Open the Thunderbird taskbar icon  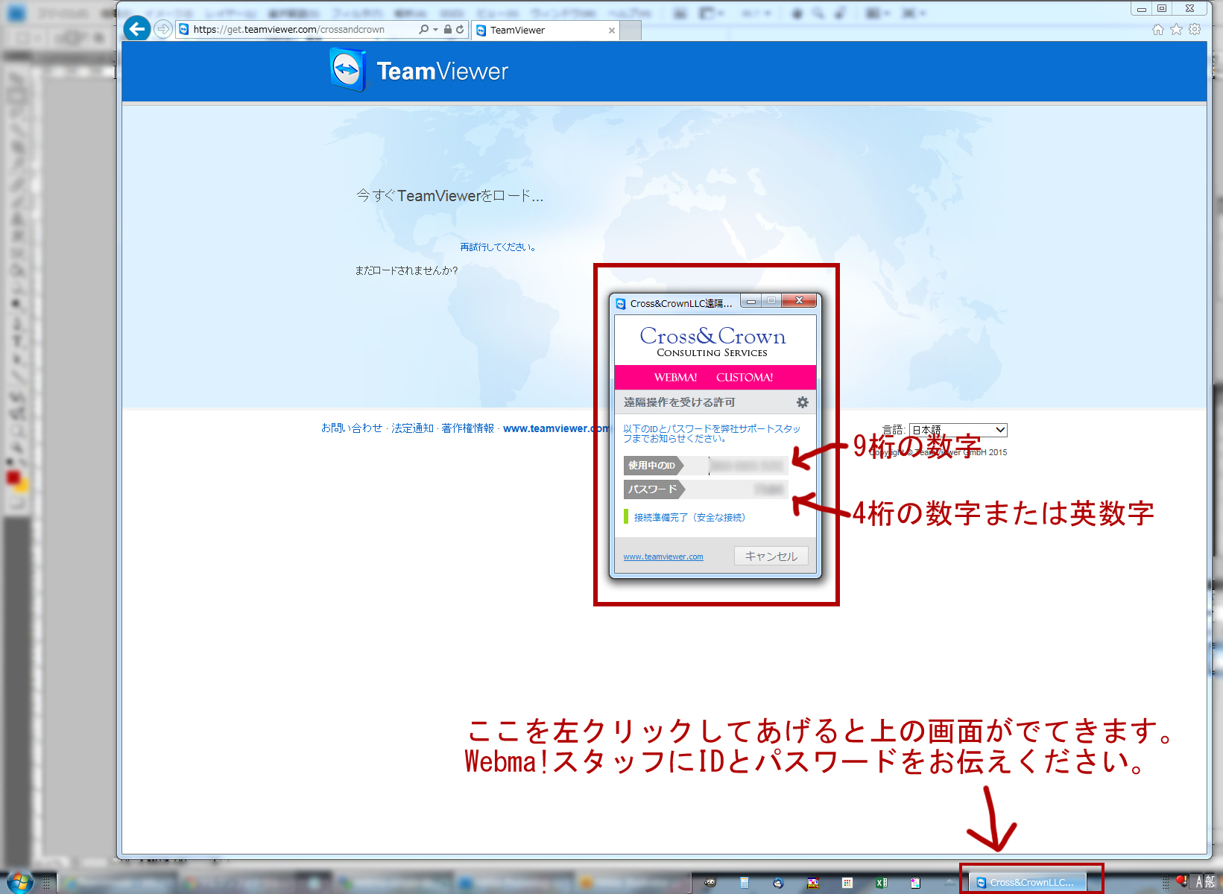pyautogui.click(x=778, y=883)
